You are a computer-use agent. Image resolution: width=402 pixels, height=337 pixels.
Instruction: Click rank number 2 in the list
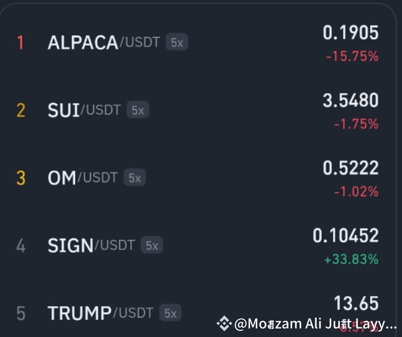(21, 110)
